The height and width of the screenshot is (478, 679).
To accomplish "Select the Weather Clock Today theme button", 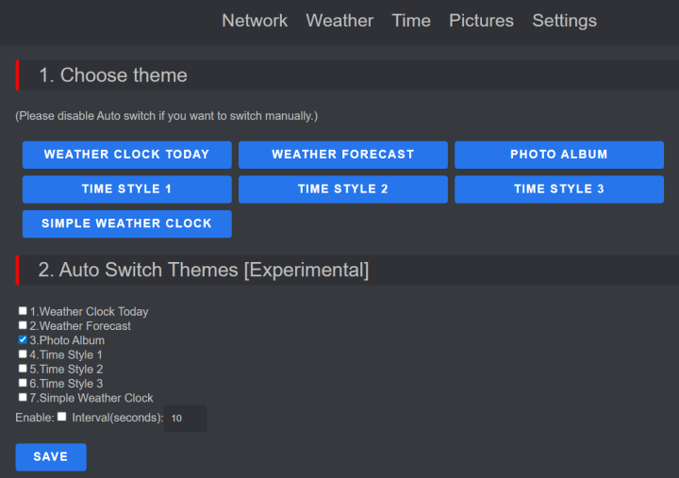I will point(127,155).
